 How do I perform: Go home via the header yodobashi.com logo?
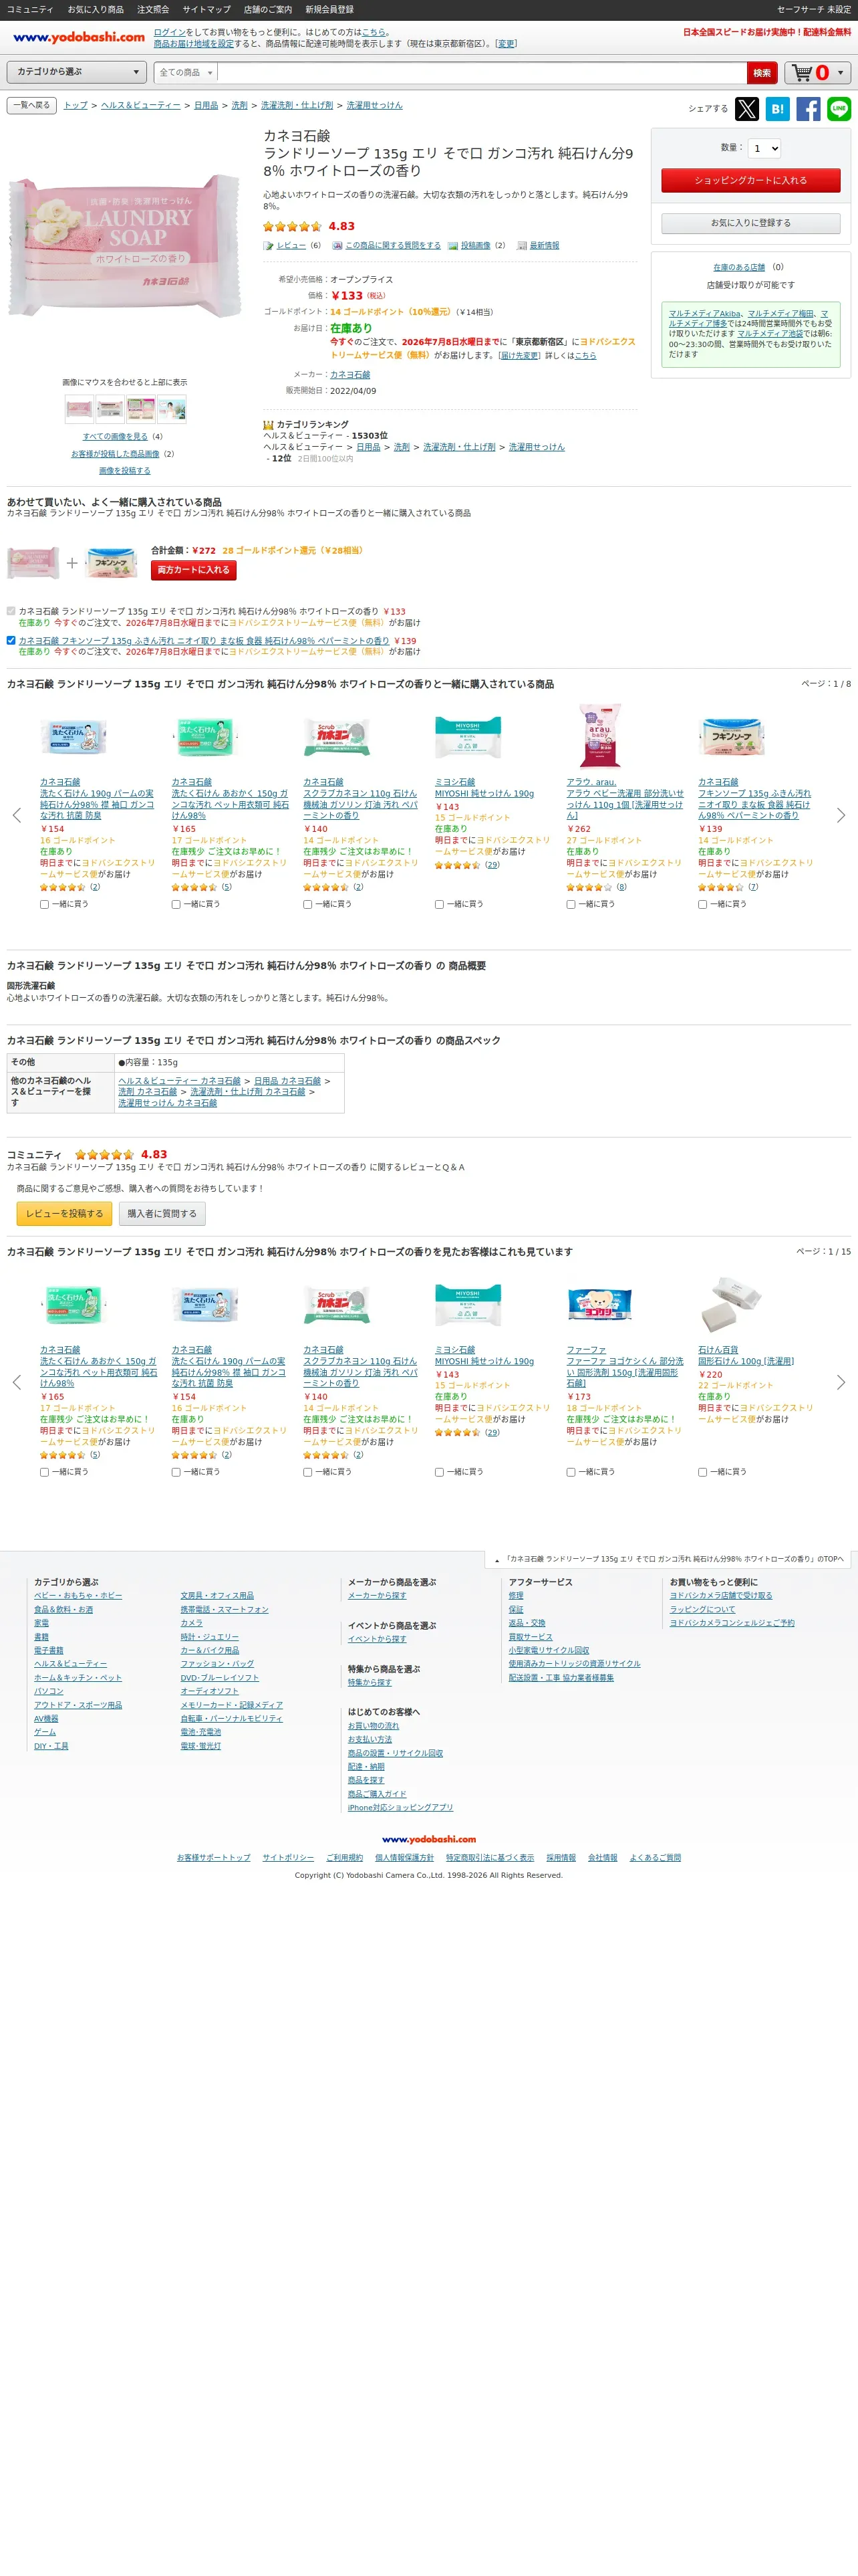79,38
